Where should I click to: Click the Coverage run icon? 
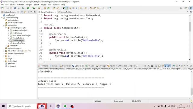click(x=33, y=8)
